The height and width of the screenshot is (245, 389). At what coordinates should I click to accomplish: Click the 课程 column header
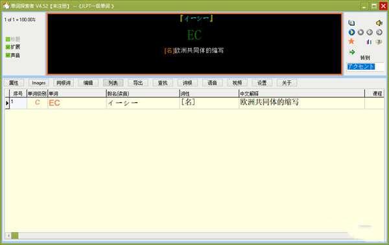coord(375,94)
